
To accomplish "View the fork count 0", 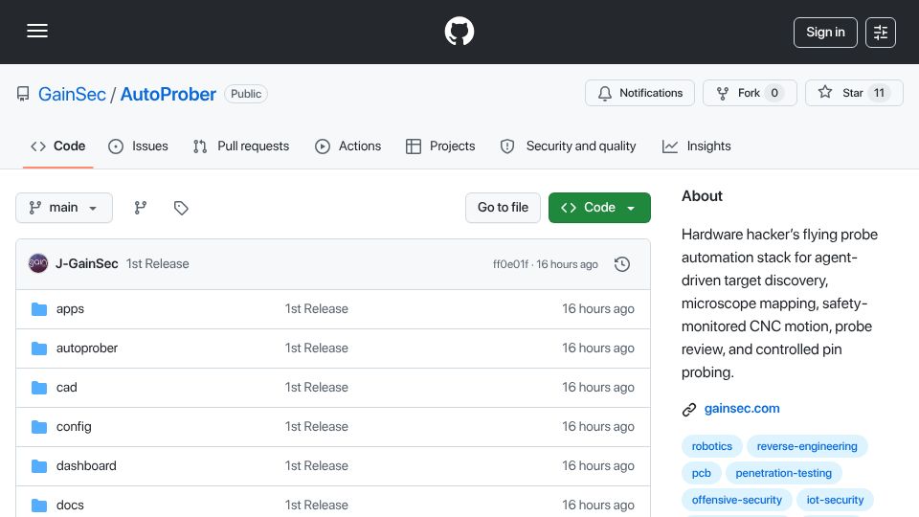I will (774, 93).
